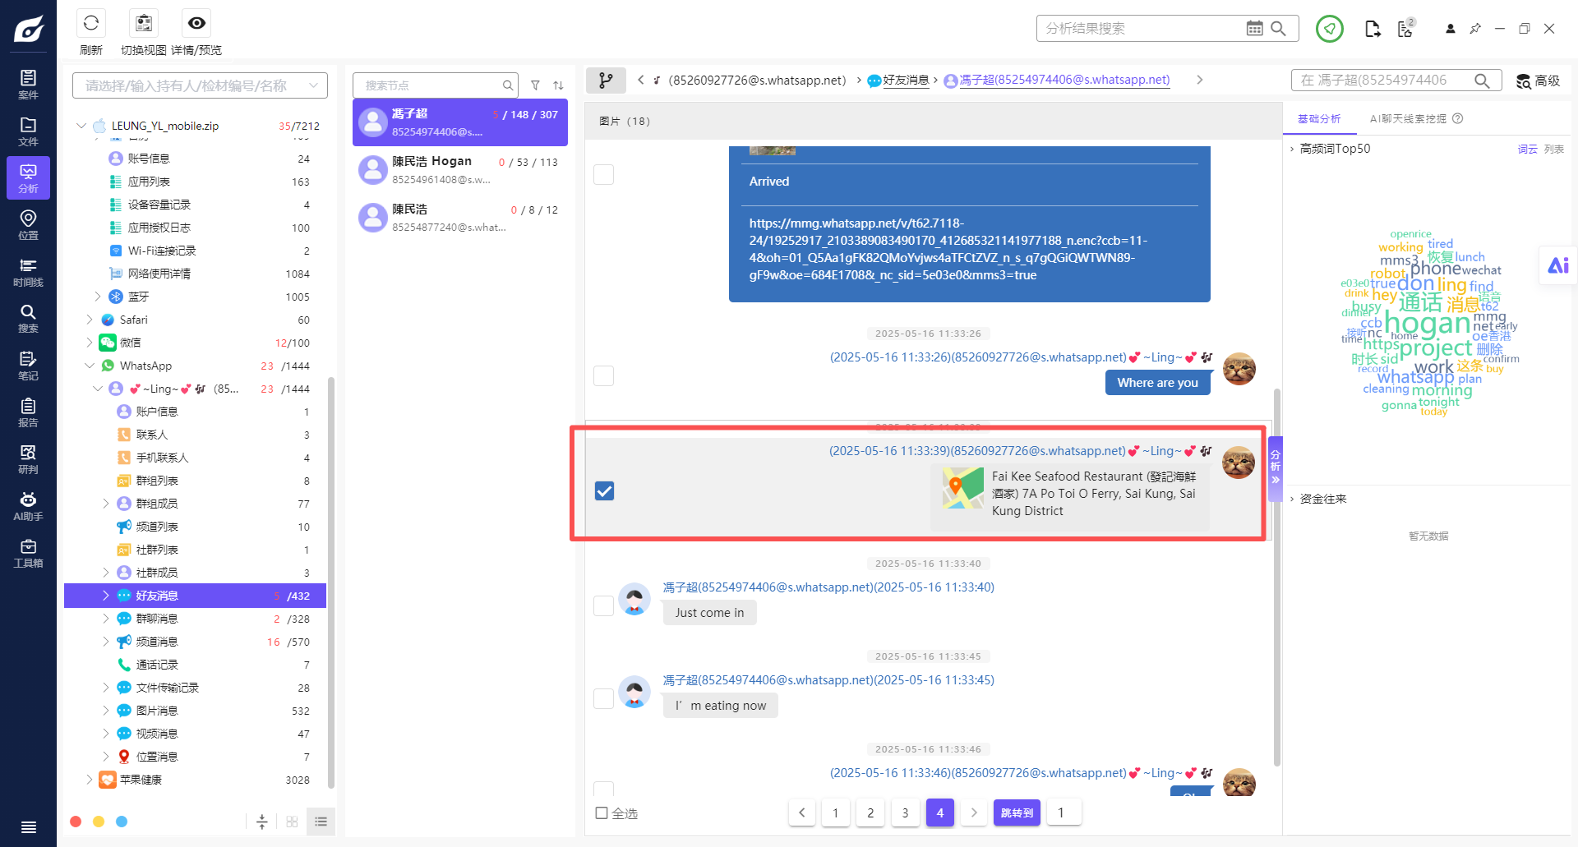The image size is (1578, 847).
Task: Click the branch graph icon in breadcrumb bar
Action: tap(606, 81)
